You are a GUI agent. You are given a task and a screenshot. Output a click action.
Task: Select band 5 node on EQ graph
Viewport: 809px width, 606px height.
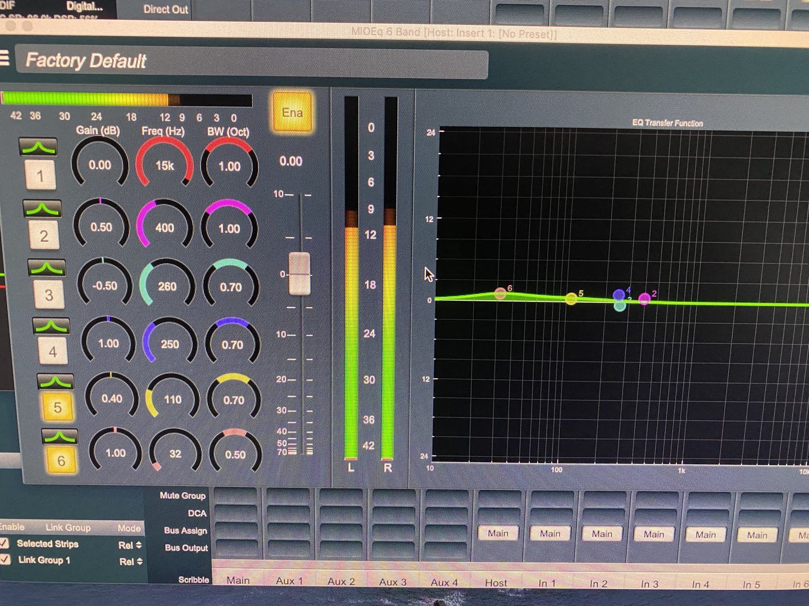(571, 298)
